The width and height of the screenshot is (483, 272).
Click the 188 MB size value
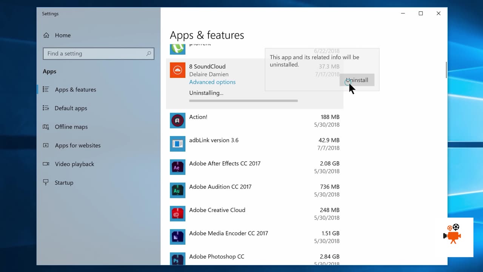point(330,117)
